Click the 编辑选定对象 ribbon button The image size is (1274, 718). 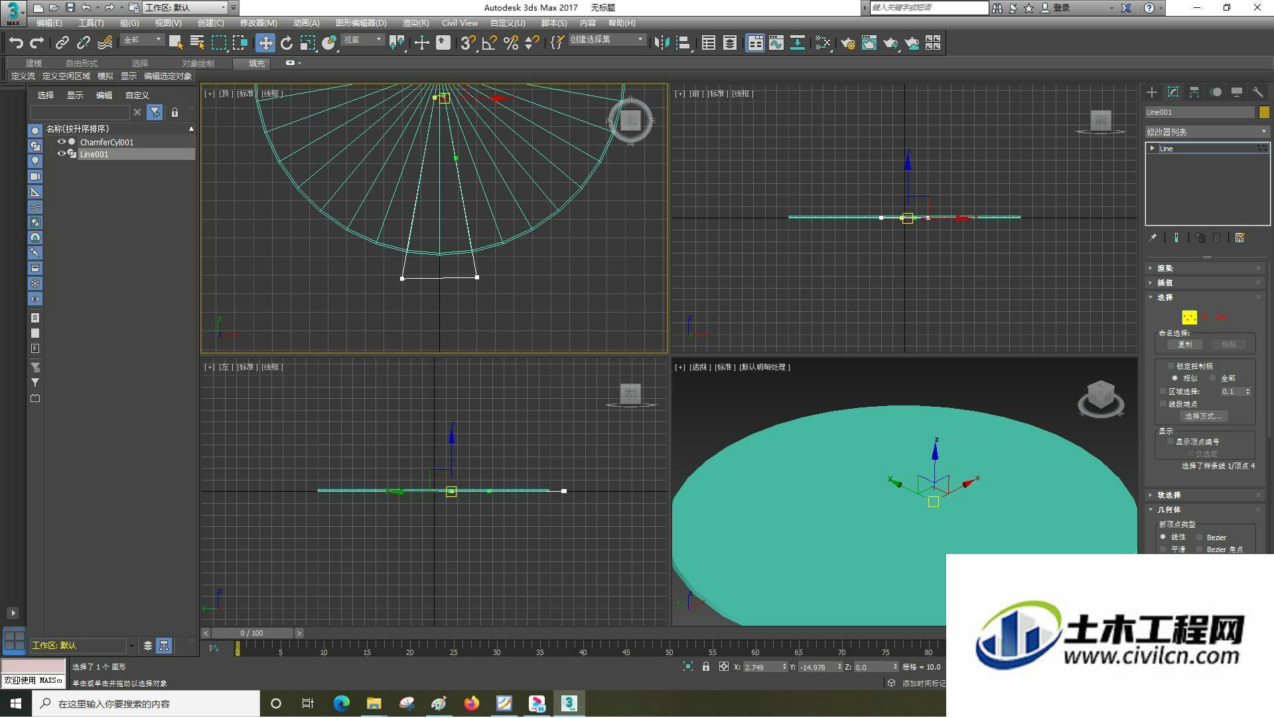168,76
